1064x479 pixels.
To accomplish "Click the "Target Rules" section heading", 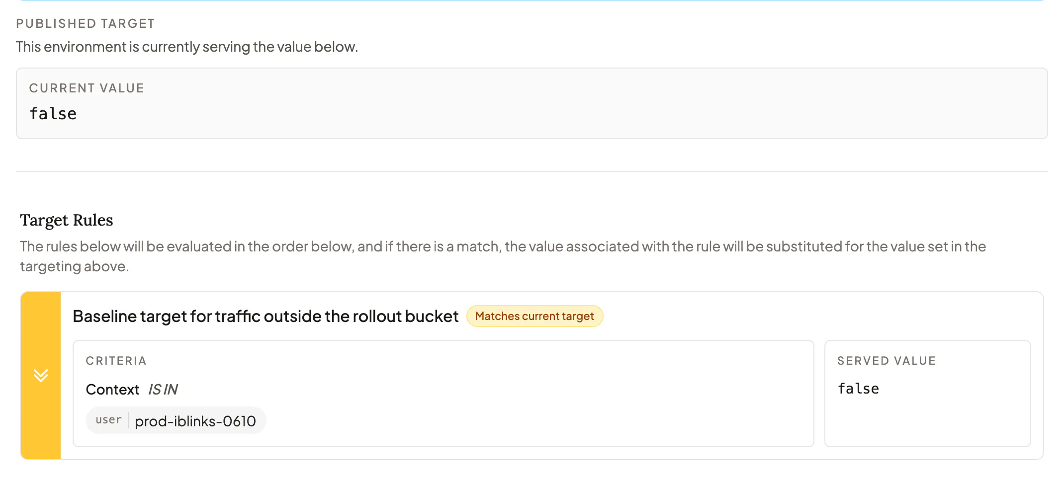I will pos(67,220).
